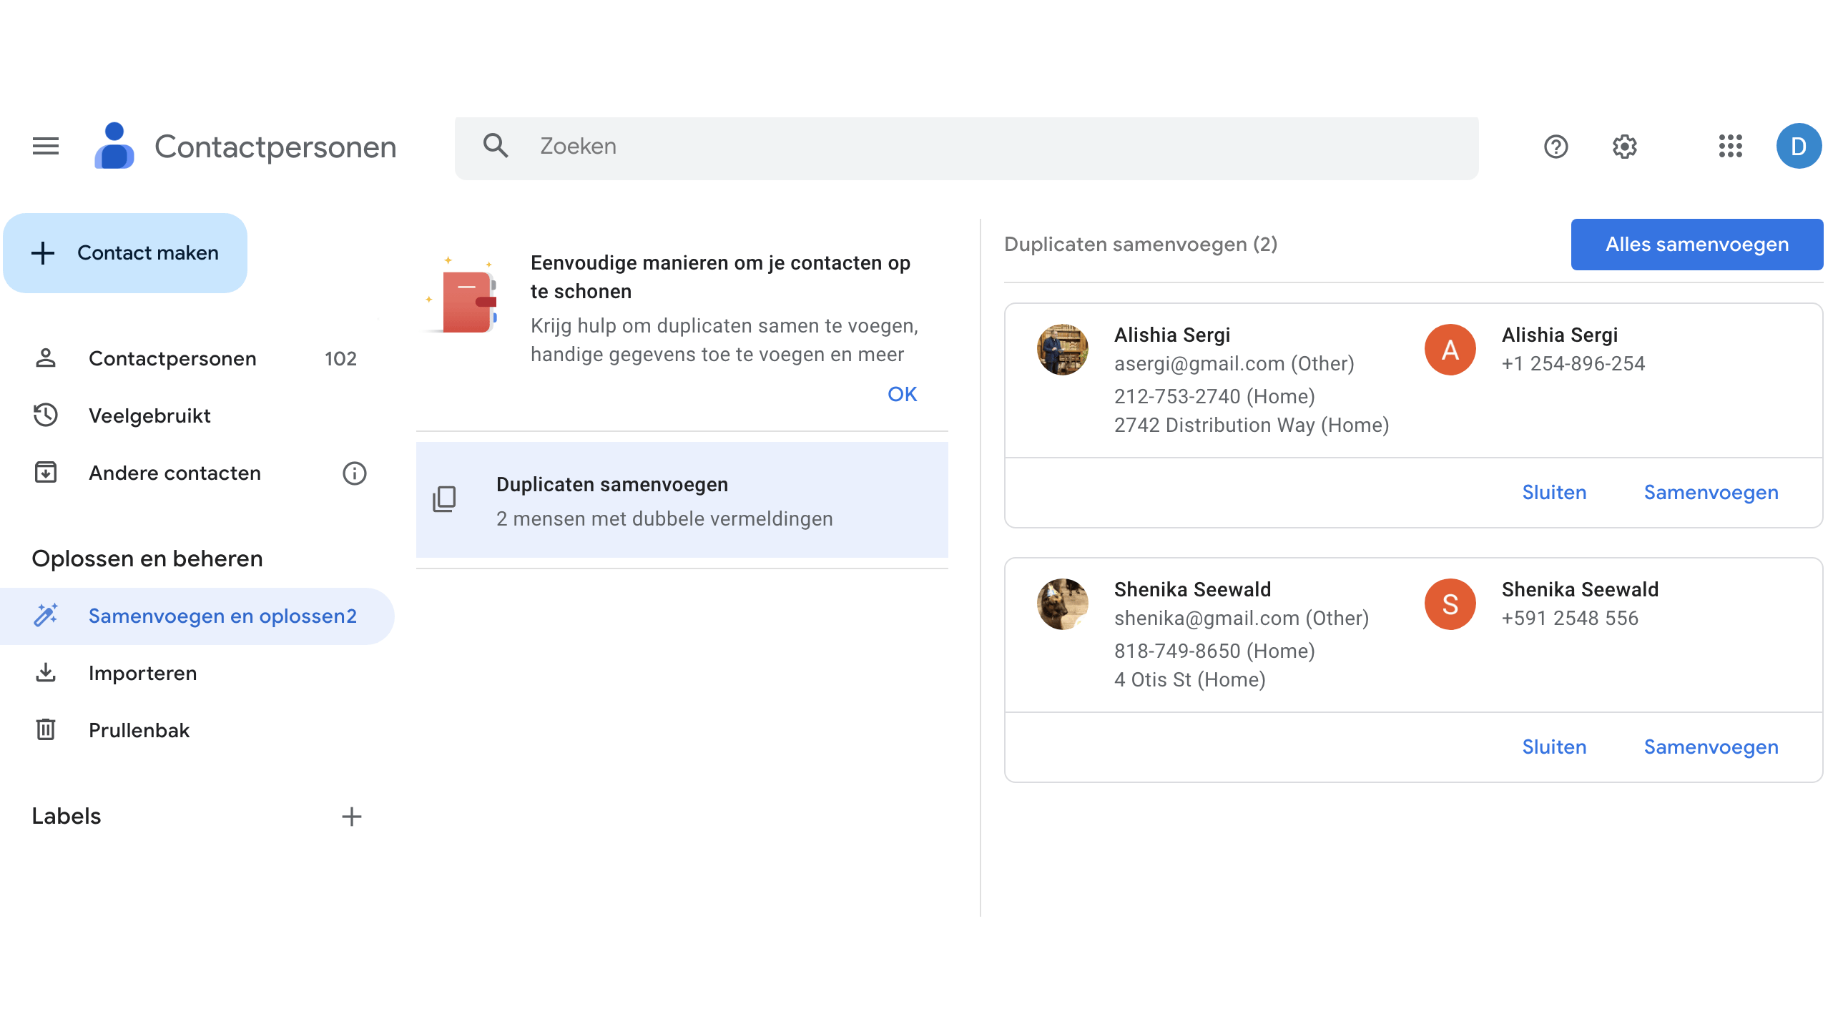Open the Importeren option
1838x1034 pixels.
[142, 674]
